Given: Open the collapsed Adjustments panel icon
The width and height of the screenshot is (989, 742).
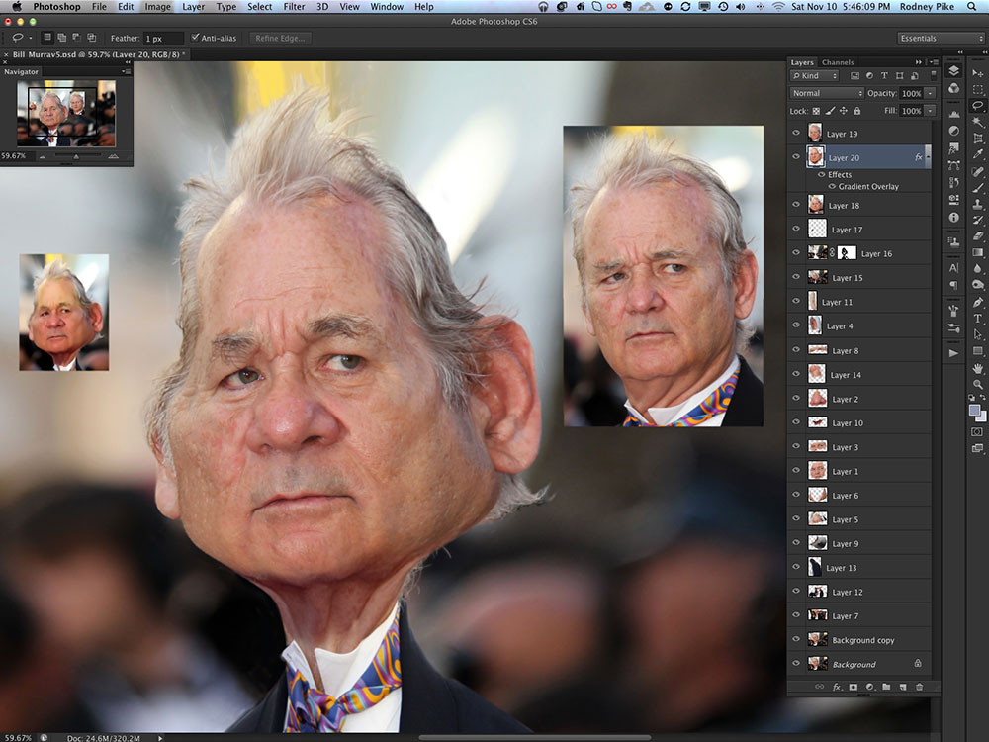Looking at the screenshot, I should pos(953,131).
